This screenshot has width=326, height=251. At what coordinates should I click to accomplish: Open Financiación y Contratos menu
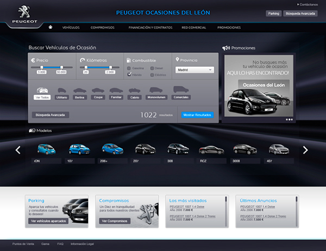[x=151, y=28]
